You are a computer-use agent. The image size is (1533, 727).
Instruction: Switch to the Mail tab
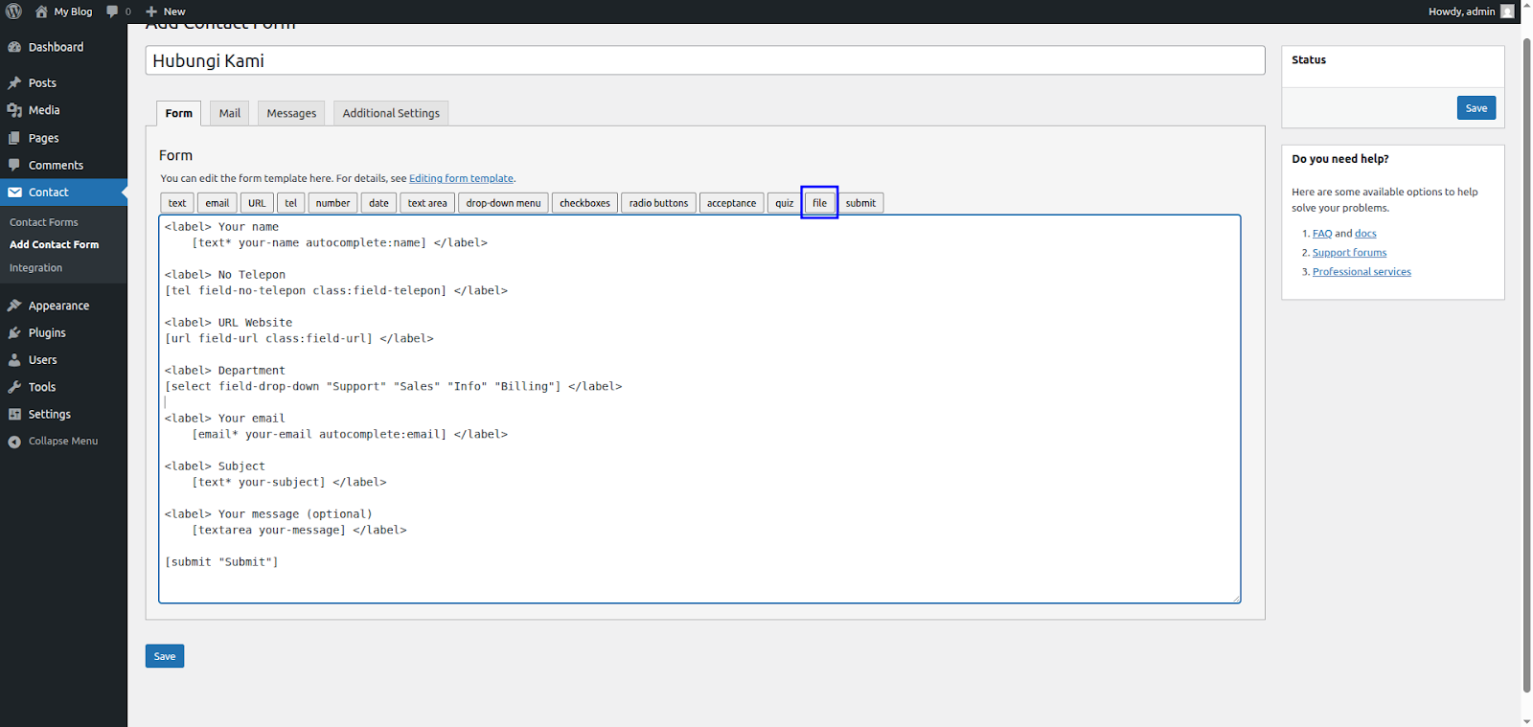pos(229,113)
